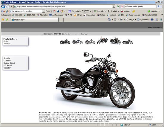Viewport: 164px width, 127px height.
Task: Open the A_Motomania bookmark link
Action: pos(56,15)
